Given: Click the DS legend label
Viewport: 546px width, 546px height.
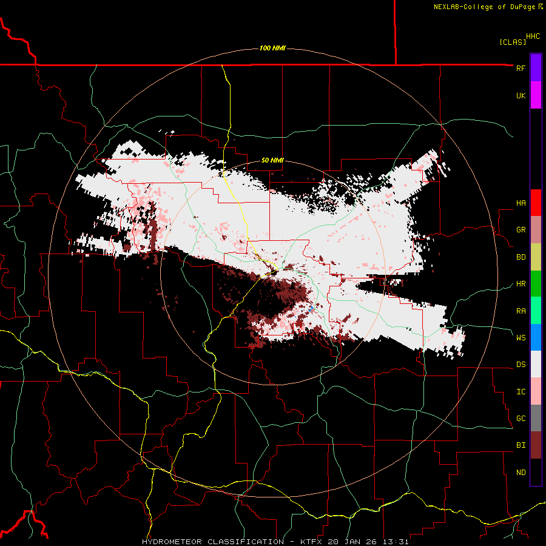Looking at the screenshot, I should [x=521, y=365].
